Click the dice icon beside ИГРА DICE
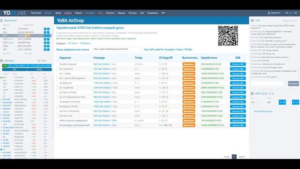Image resolution: width=300 pixels, height=169 pixels. (252, 93)
